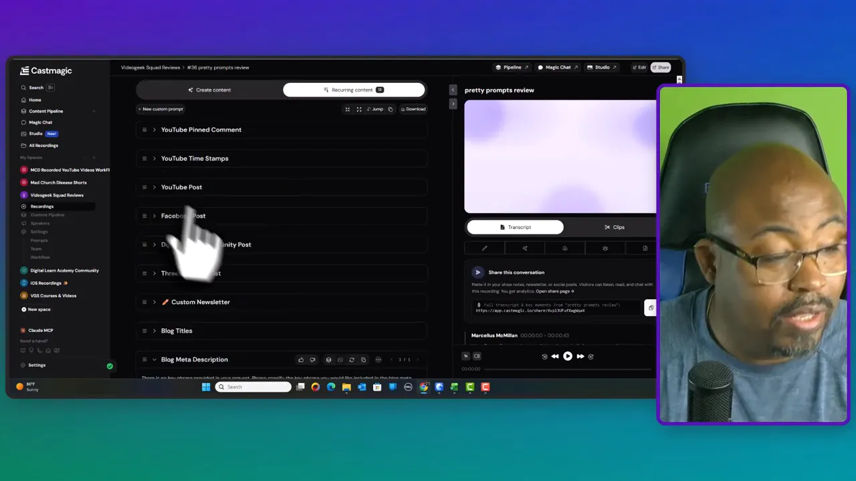
Task: Open more options for Blog Meta Description
Action: 379,359
